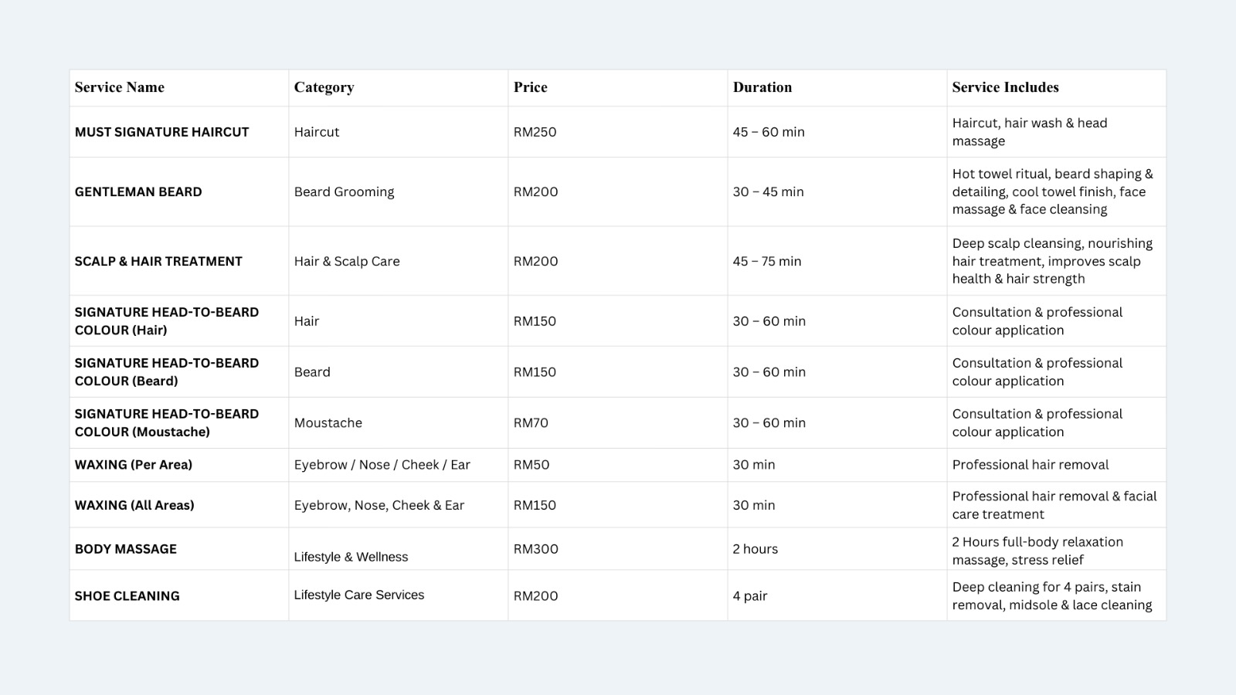The height and width of the screenshot is (695, 1236).
Task: Click the Category column header
Action: point(324,87)
